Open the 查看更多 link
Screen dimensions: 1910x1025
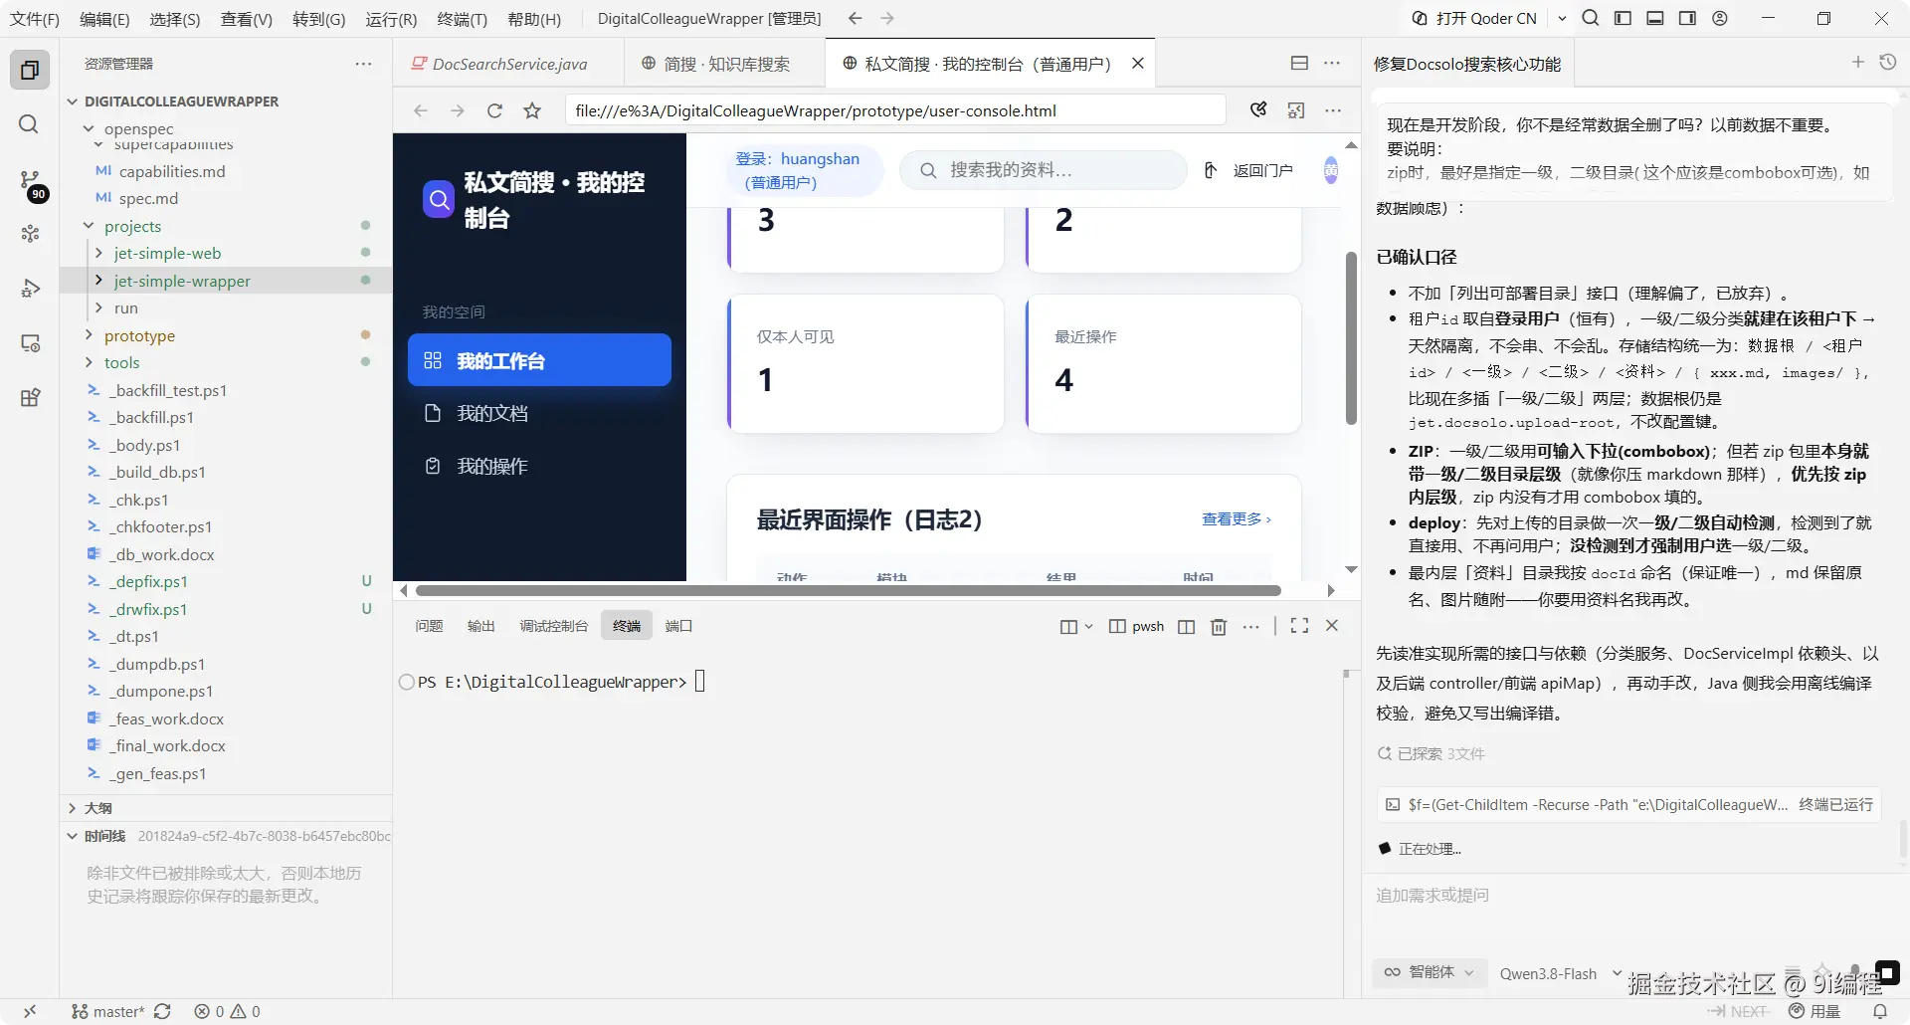point(1237,519)
